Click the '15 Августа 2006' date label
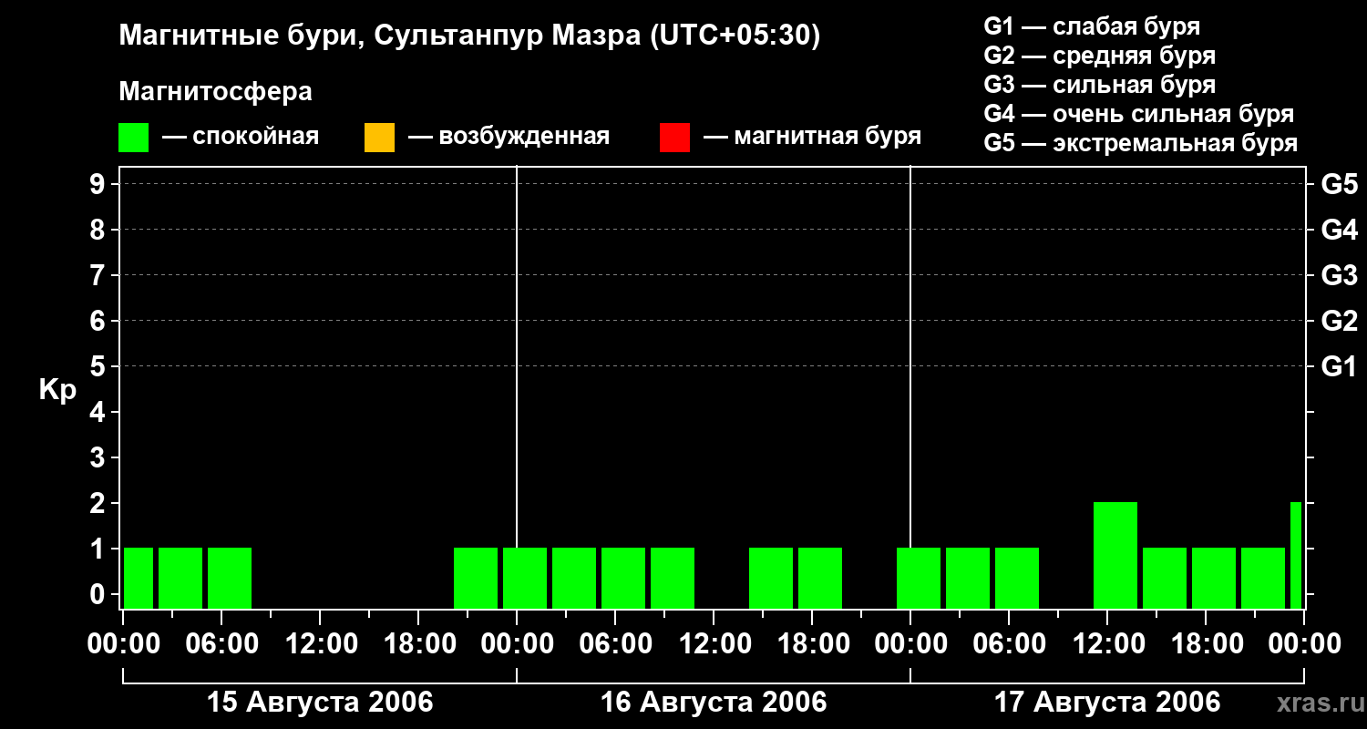Screen dimensions: 1367x729 pyautogui.click(x=320, y=702)
